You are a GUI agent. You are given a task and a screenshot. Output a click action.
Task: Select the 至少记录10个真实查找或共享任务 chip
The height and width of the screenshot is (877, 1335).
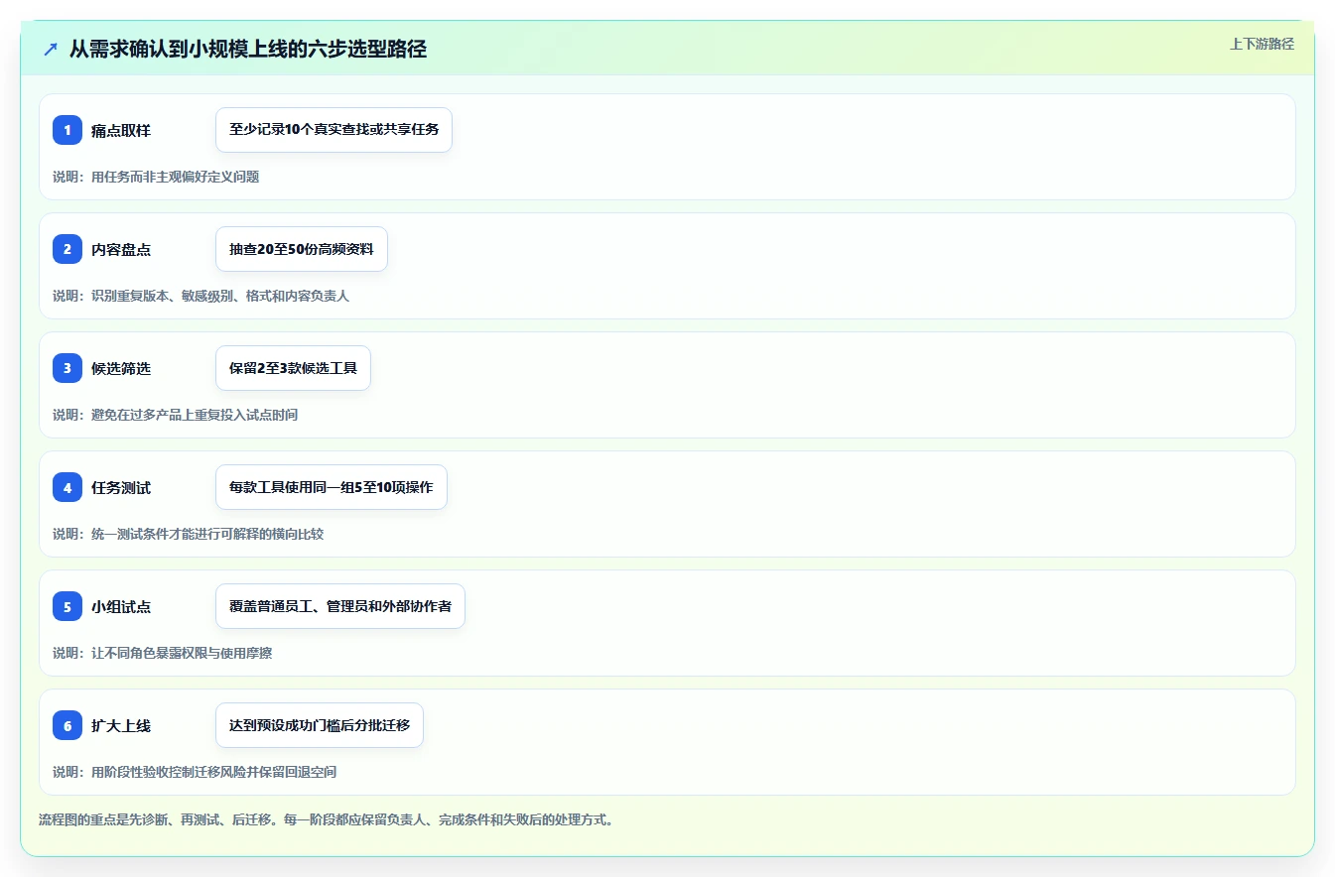pyautogui.click(x=334, y=130)
